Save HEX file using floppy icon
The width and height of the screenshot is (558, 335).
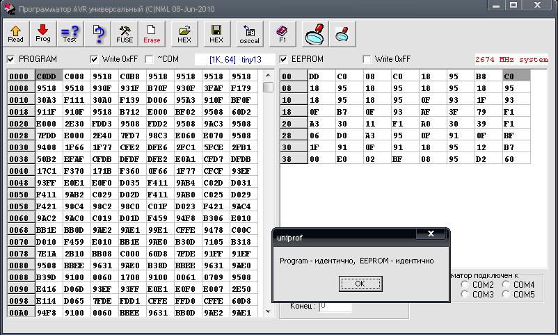coord(216,33)
